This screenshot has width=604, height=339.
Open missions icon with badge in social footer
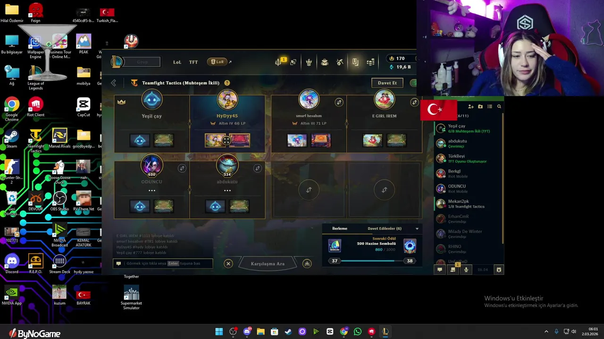click(x=453, y=269)
